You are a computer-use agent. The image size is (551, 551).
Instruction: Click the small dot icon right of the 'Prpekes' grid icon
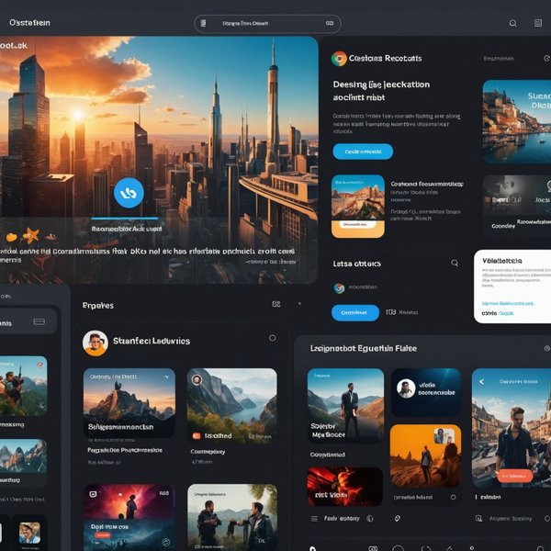pyautogui.click(x=299, y=304)
